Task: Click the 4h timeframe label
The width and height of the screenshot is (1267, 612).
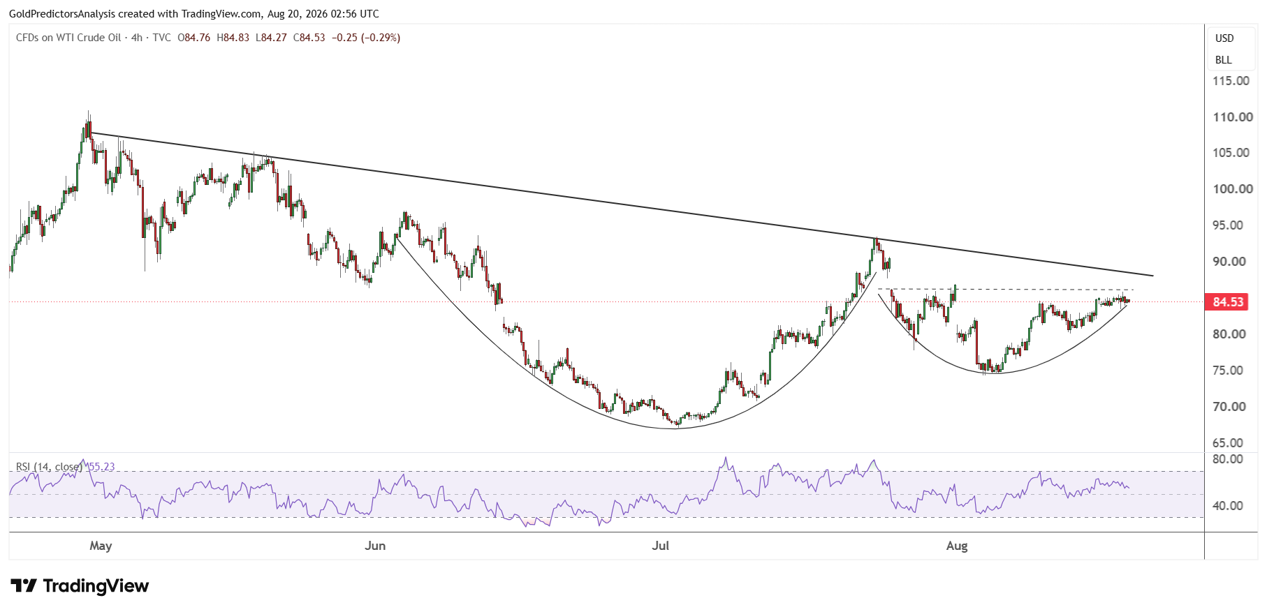Action: [137, 38]
